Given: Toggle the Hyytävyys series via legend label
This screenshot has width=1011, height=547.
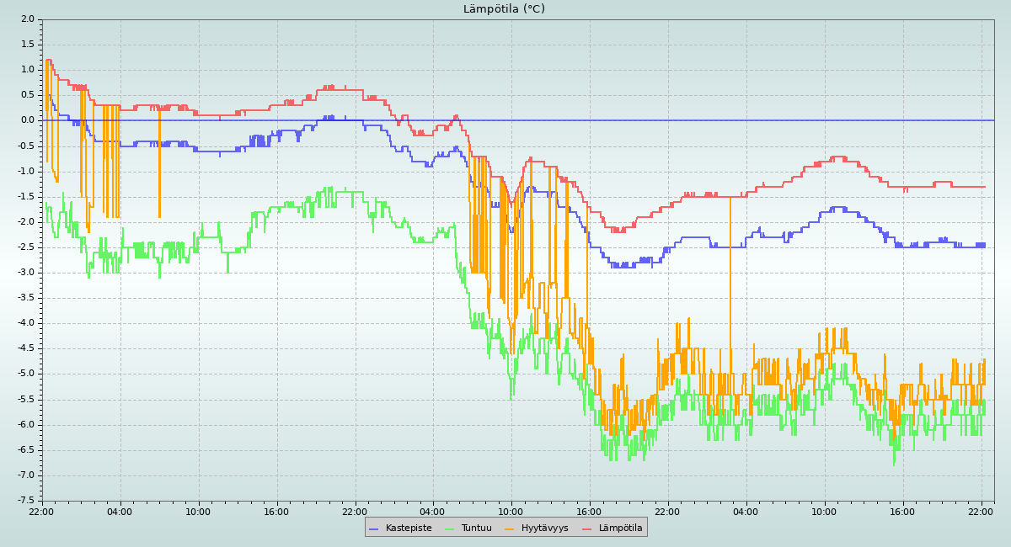Looking at the screenshot, I should tap(544, 528).
